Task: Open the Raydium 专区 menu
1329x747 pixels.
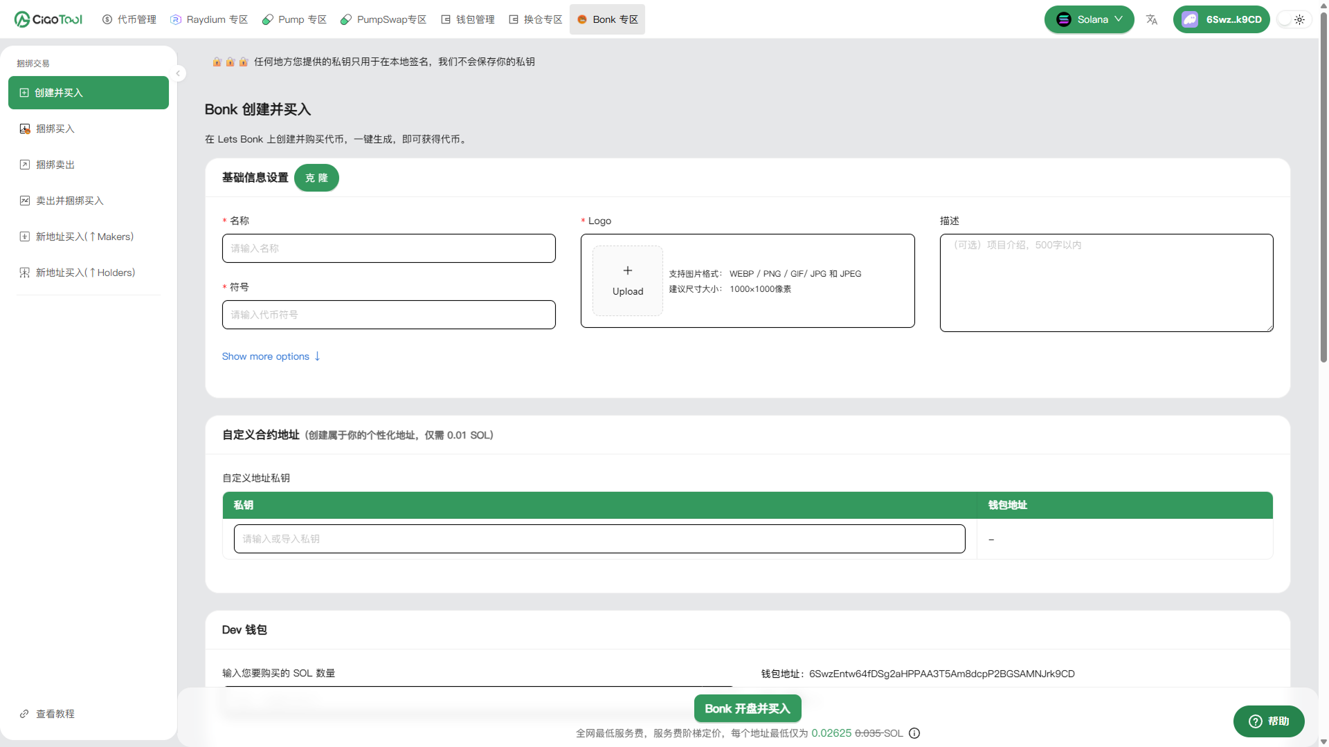Action: pos(209,19)
